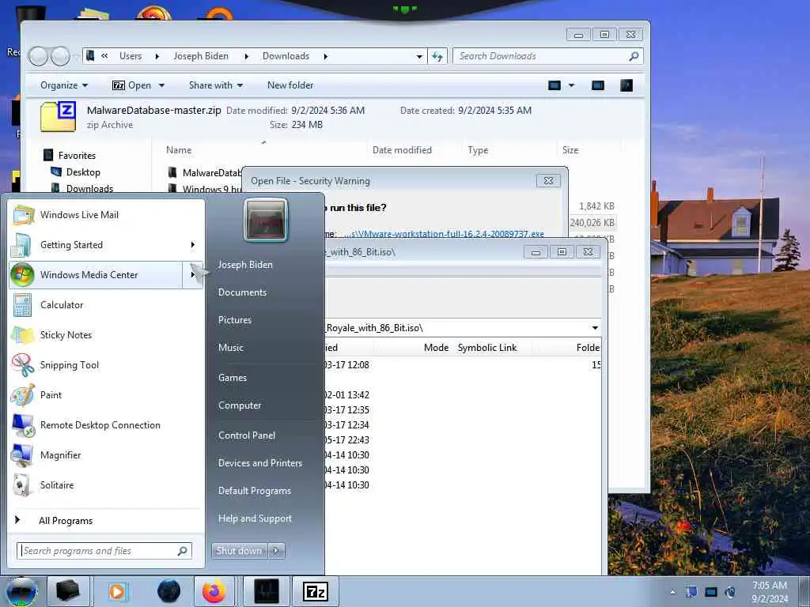Click the globe browser taskbar icon
Image resolution: width=810 pixels, height=607 pixels.
point(169,591)
